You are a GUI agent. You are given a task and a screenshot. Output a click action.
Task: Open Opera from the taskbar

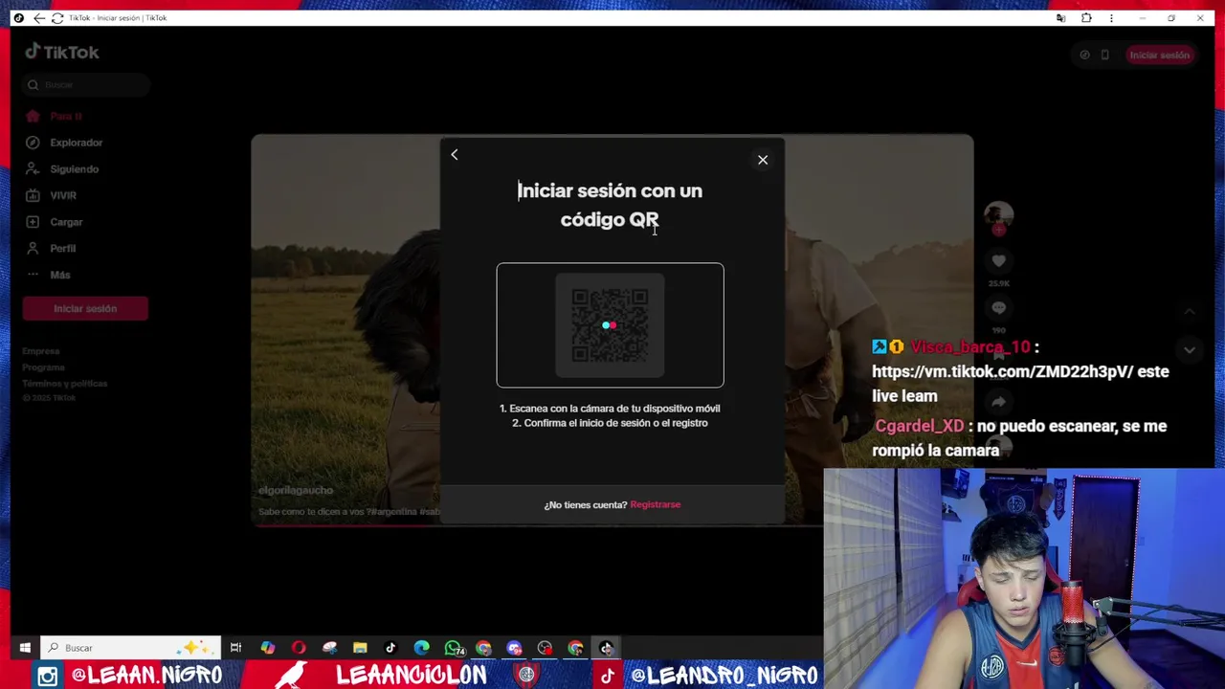[x=299, y=648]
